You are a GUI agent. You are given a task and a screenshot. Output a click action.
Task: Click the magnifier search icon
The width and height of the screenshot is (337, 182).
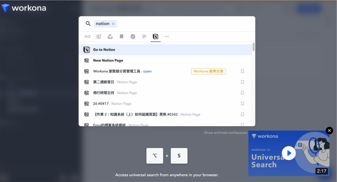[88, 24]
